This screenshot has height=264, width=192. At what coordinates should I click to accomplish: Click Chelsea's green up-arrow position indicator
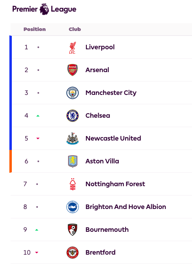(x=38, y=116)
